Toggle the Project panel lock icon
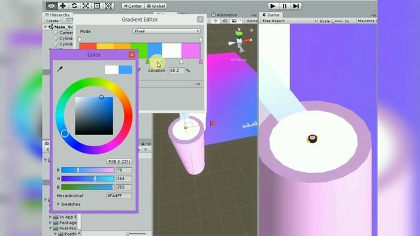The image size is (420, 236). click(x=143, y=144)
